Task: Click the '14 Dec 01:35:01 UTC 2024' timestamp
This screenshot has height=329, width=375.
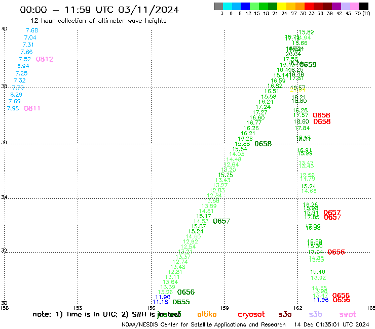Action: (x=331, y=324)
